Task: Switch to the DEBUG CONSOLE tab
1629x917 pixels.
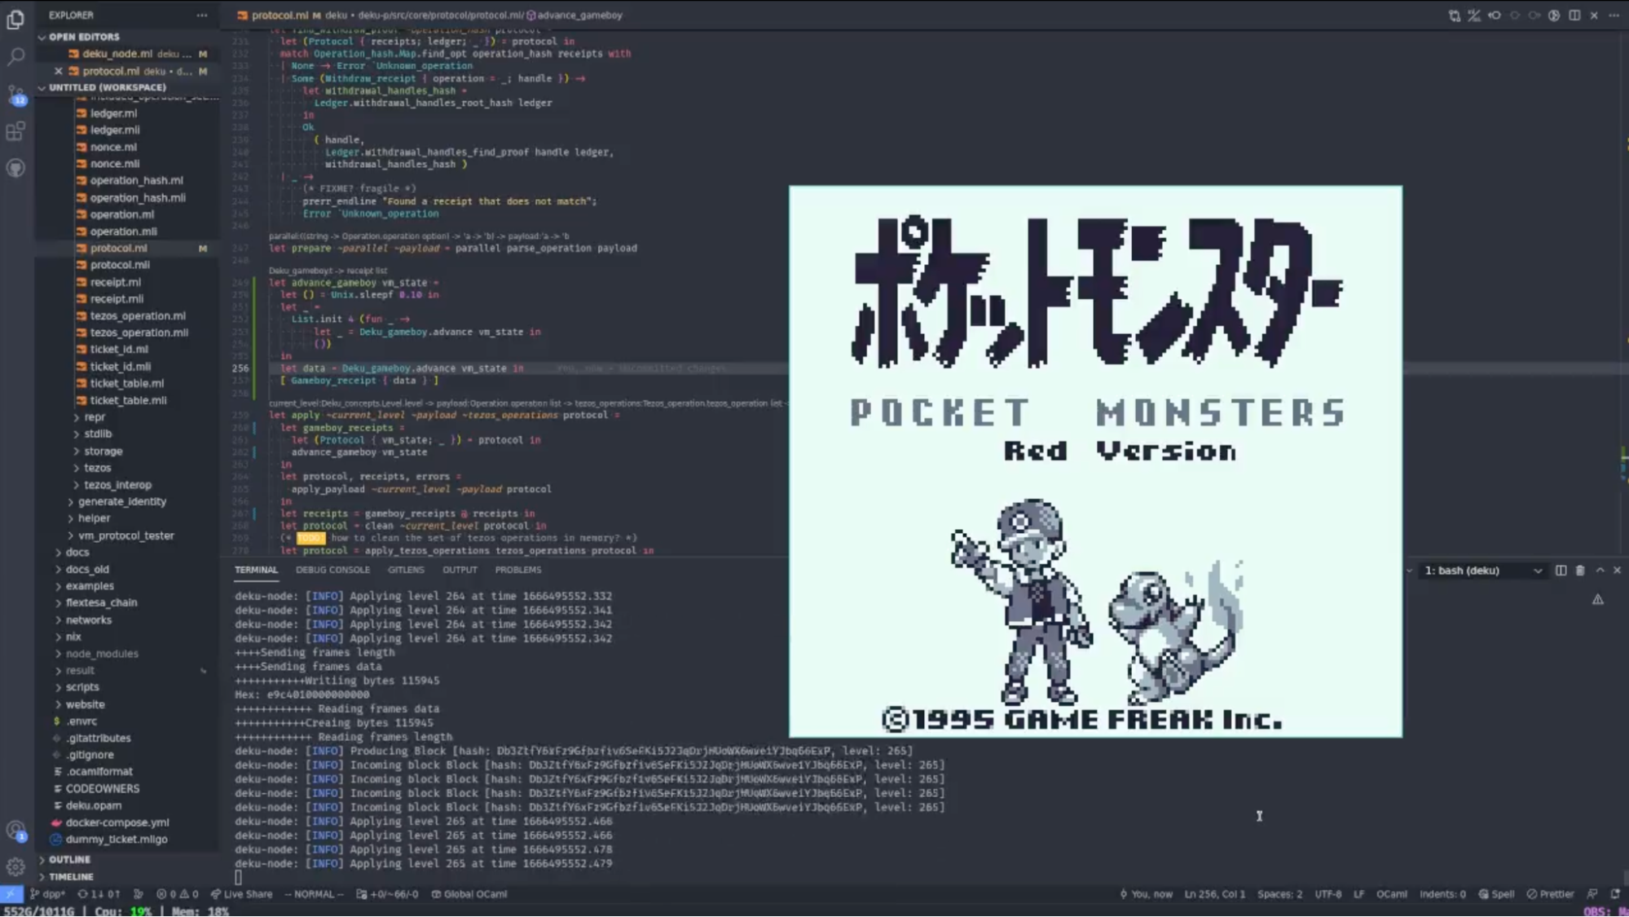Action: click(x=332, y=570)
